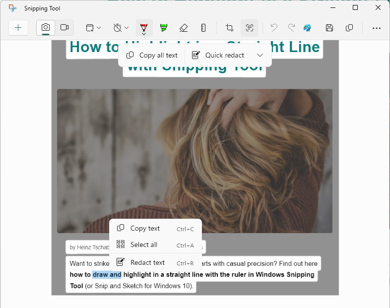The width and height of the screenshot is (390, 308).
Task: Choose Copy text from context menu
Action: tap(155, 229)
